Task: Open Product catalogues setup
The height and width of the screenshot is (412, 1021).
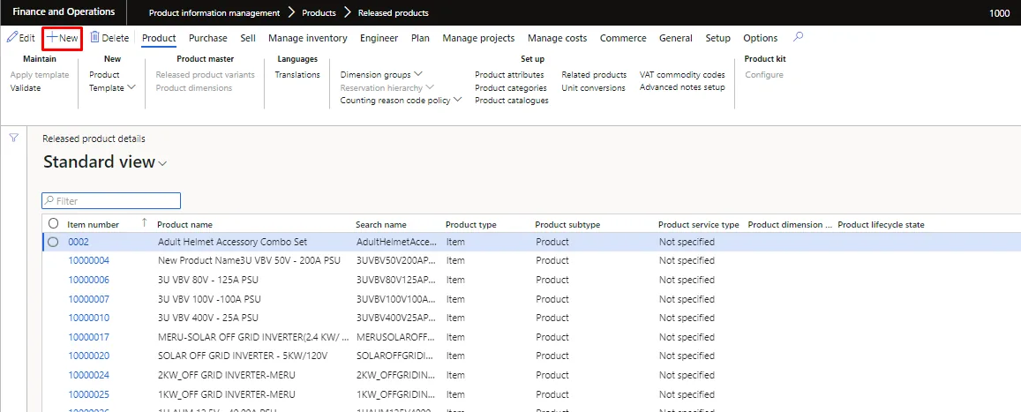Action: click(512, 101)
